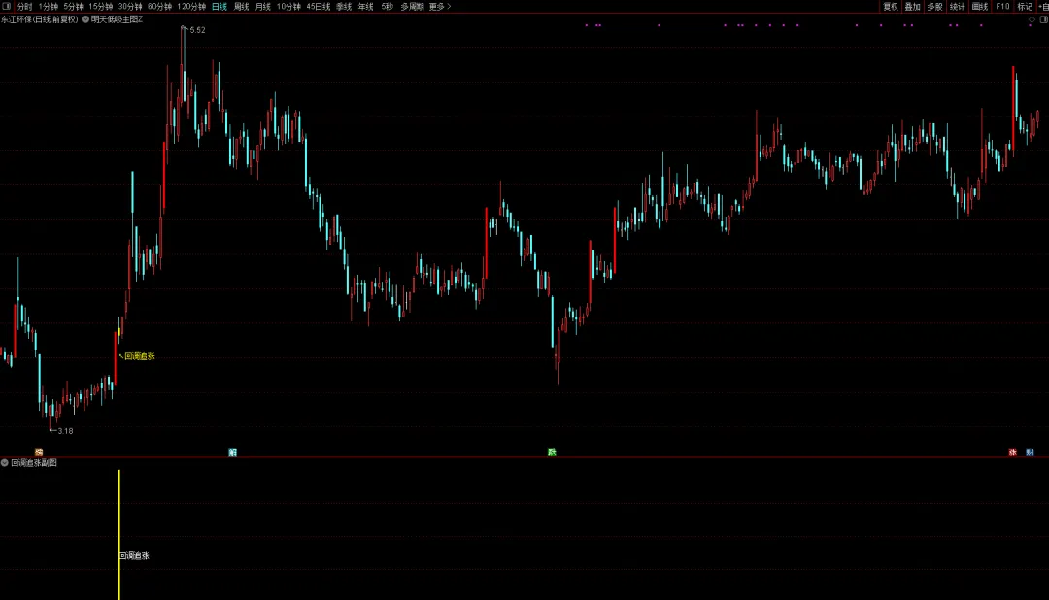The height and width of the screenshot is (600, 1049).
Task: Select the 30分钟 period
Action: click(x=130, y=6)
